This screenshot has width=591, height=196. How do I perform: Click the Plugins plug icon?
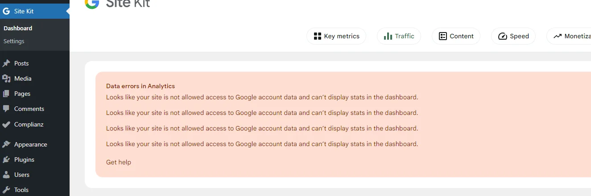[x=6, y=159]
